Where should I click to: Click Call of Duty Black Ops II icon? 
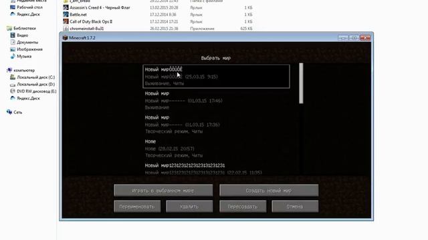pos(66,21)
